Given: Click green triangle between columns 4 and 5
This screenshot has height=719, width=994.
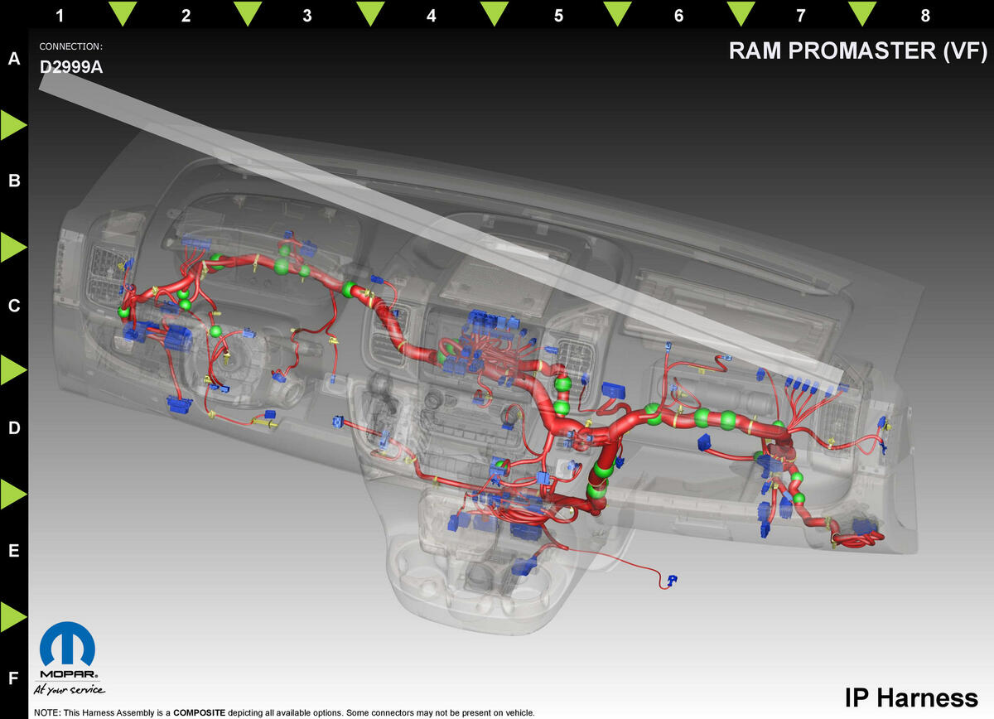Looking at the screenshot, I should [495, 12].
